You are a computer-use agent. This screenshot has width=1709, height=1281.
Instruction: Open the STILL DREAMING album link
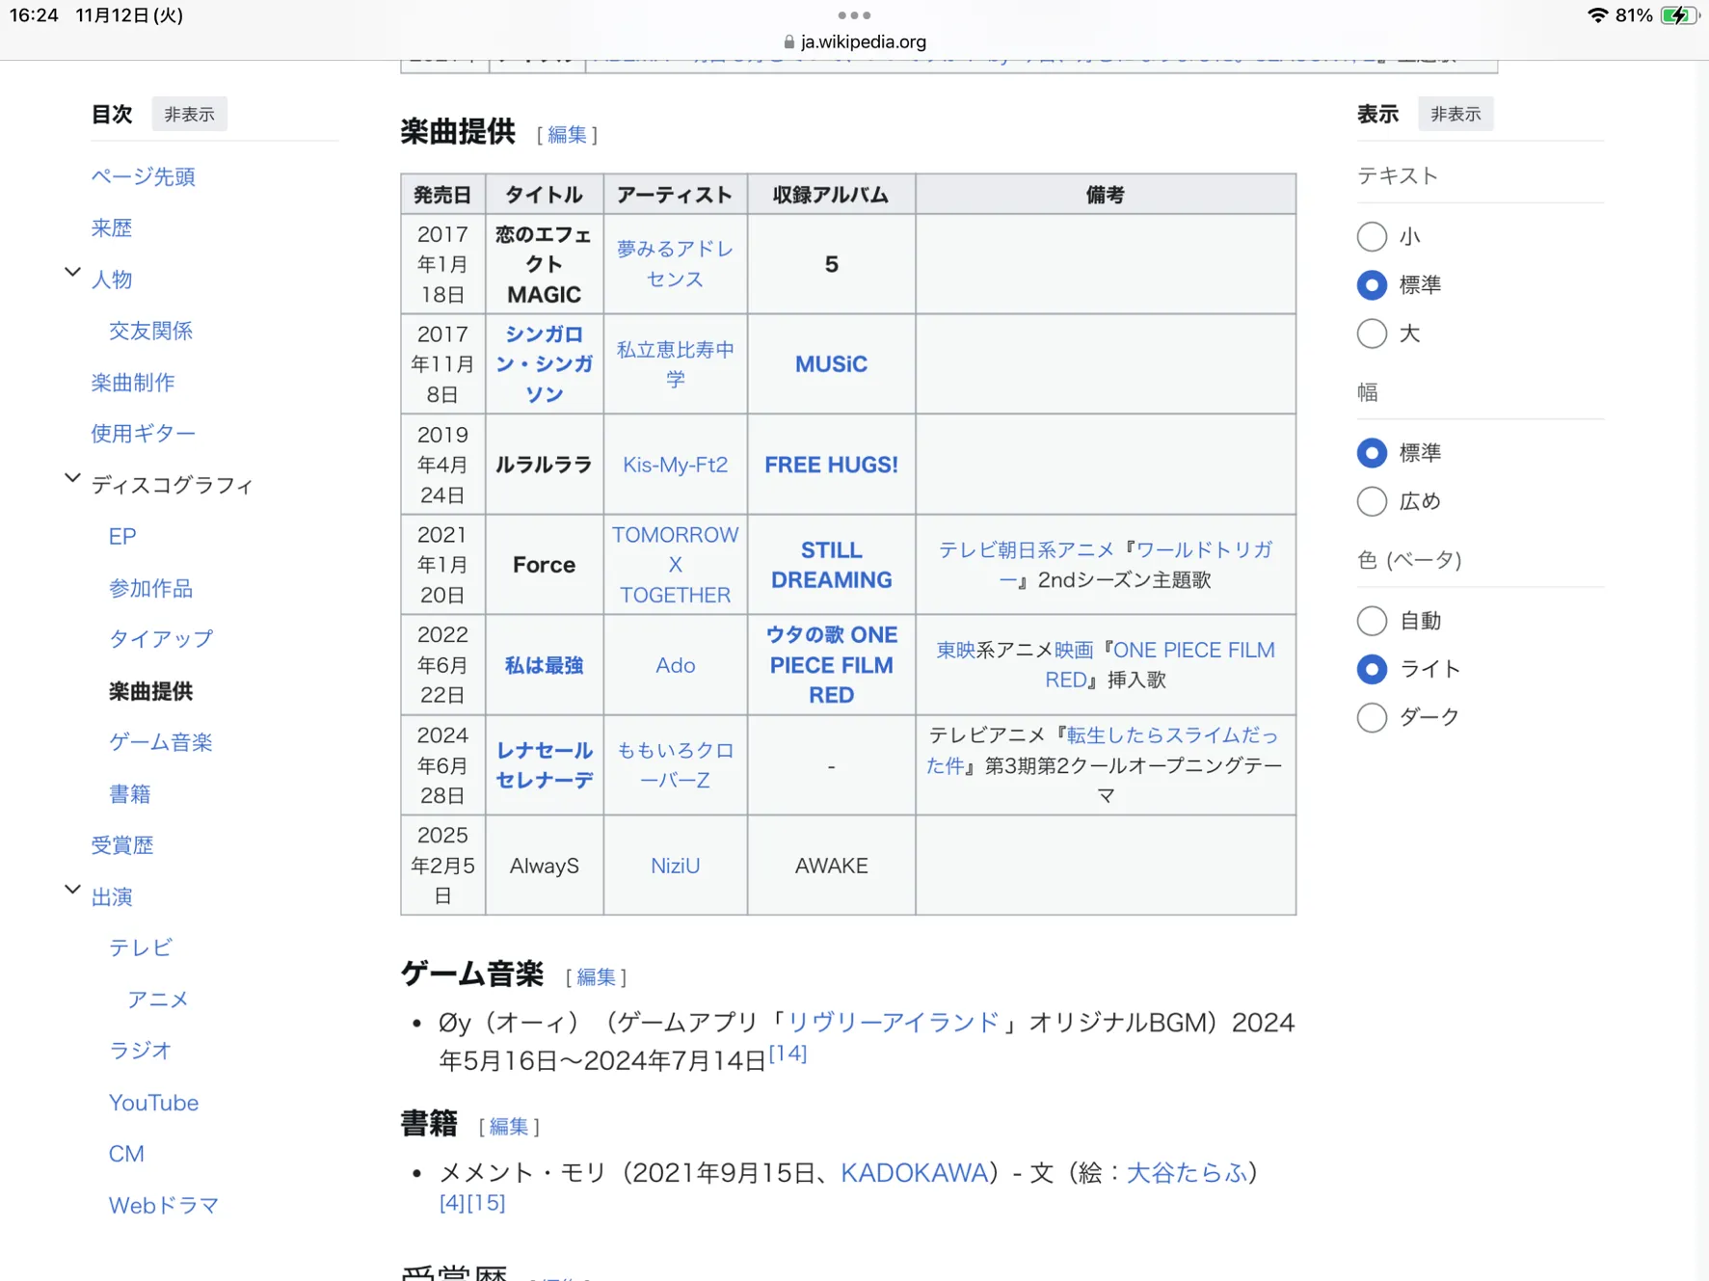click(x=831, y=565)
